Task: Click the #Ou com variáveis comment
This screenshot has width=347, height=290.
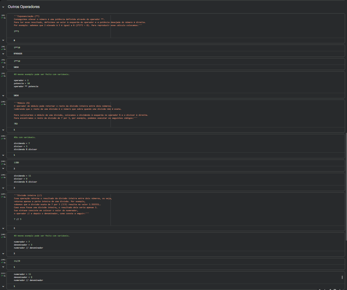Action: pyautogui.click(x=25, y=137)
